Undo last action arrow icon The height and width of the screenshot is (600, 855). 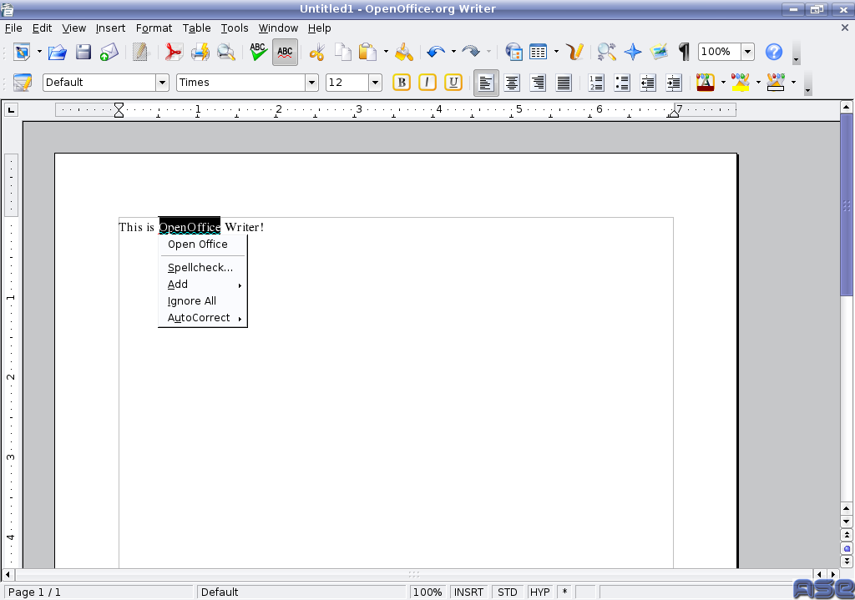pyautogui.click(x=436, y=52)
